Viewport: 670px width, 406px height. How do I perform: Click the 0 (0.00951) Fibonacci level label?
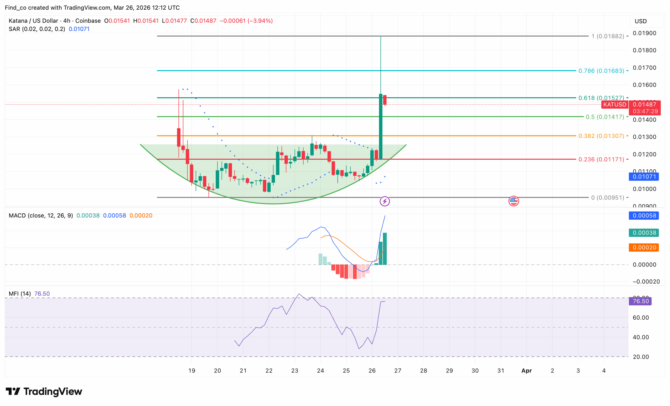608,197
